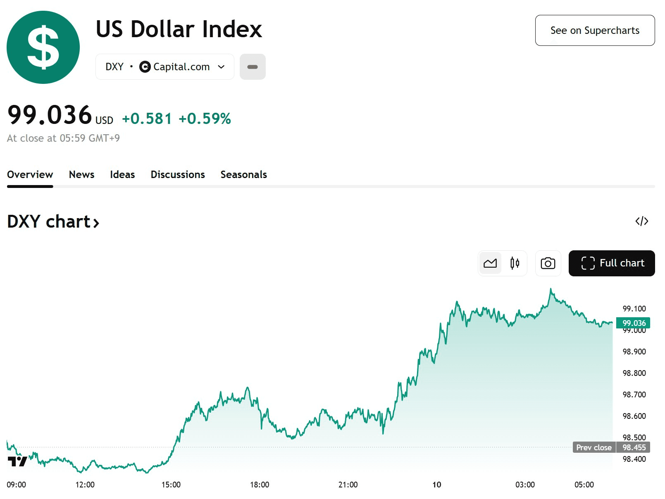The height and width of the screenshot is (499, 665).
Task: Click the Capital.com provider logo
Action: 145,67
